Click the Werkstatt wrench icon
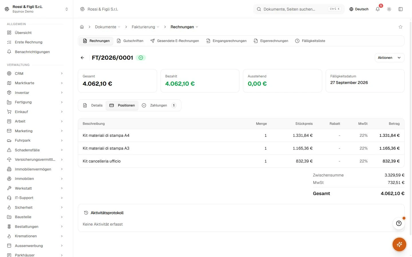The width and height of the screenshot is (412, 257). click(9, 188)
